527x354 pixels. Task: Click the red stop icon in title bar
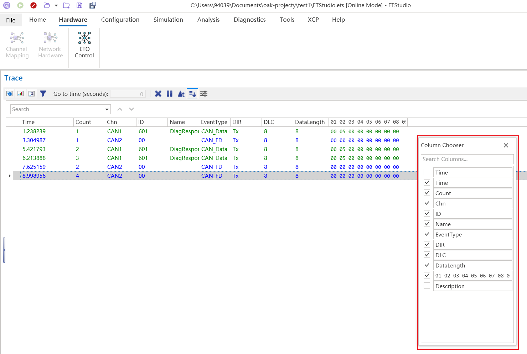[33, 5]
